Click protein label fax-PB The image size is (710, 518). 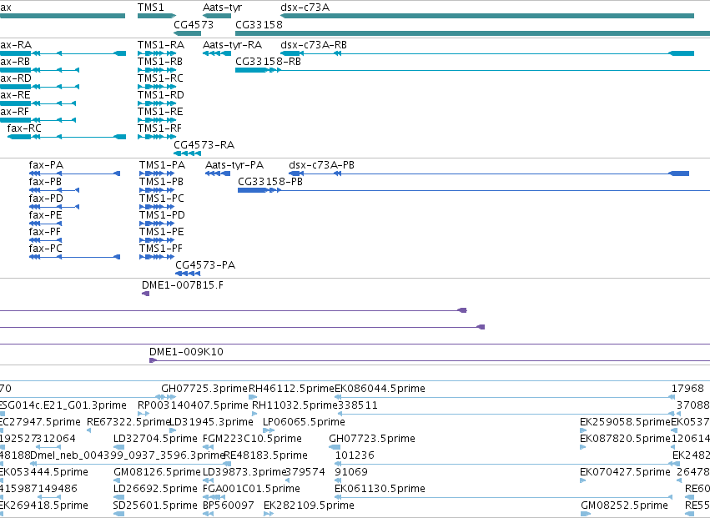point(45,182)
